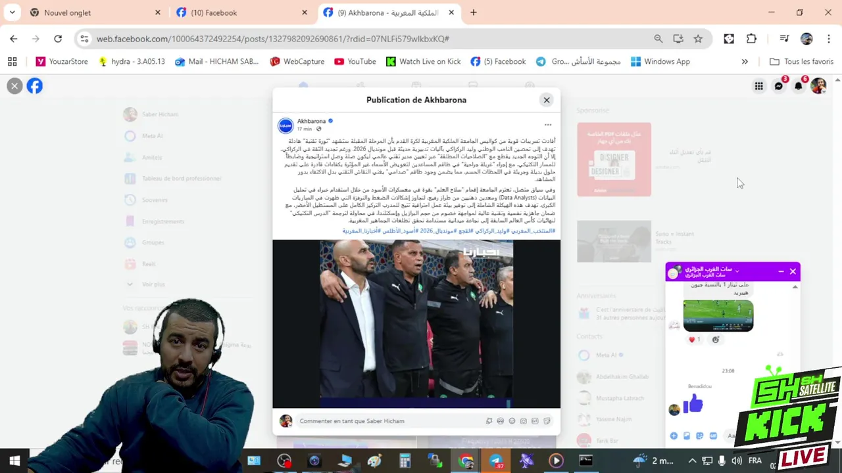Switch the FRA keyboard language indicator
Image resolution: width=842 pixels, height=473 pixels.
[x=755, y=461]
